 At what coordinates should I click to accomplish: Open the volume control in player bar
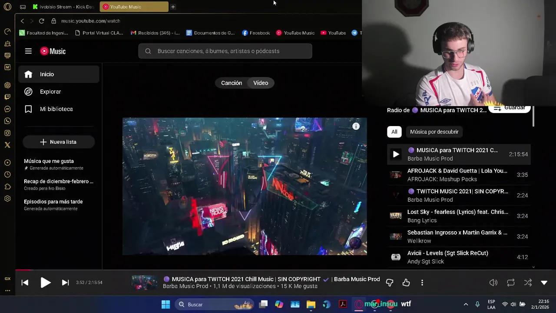493,283
